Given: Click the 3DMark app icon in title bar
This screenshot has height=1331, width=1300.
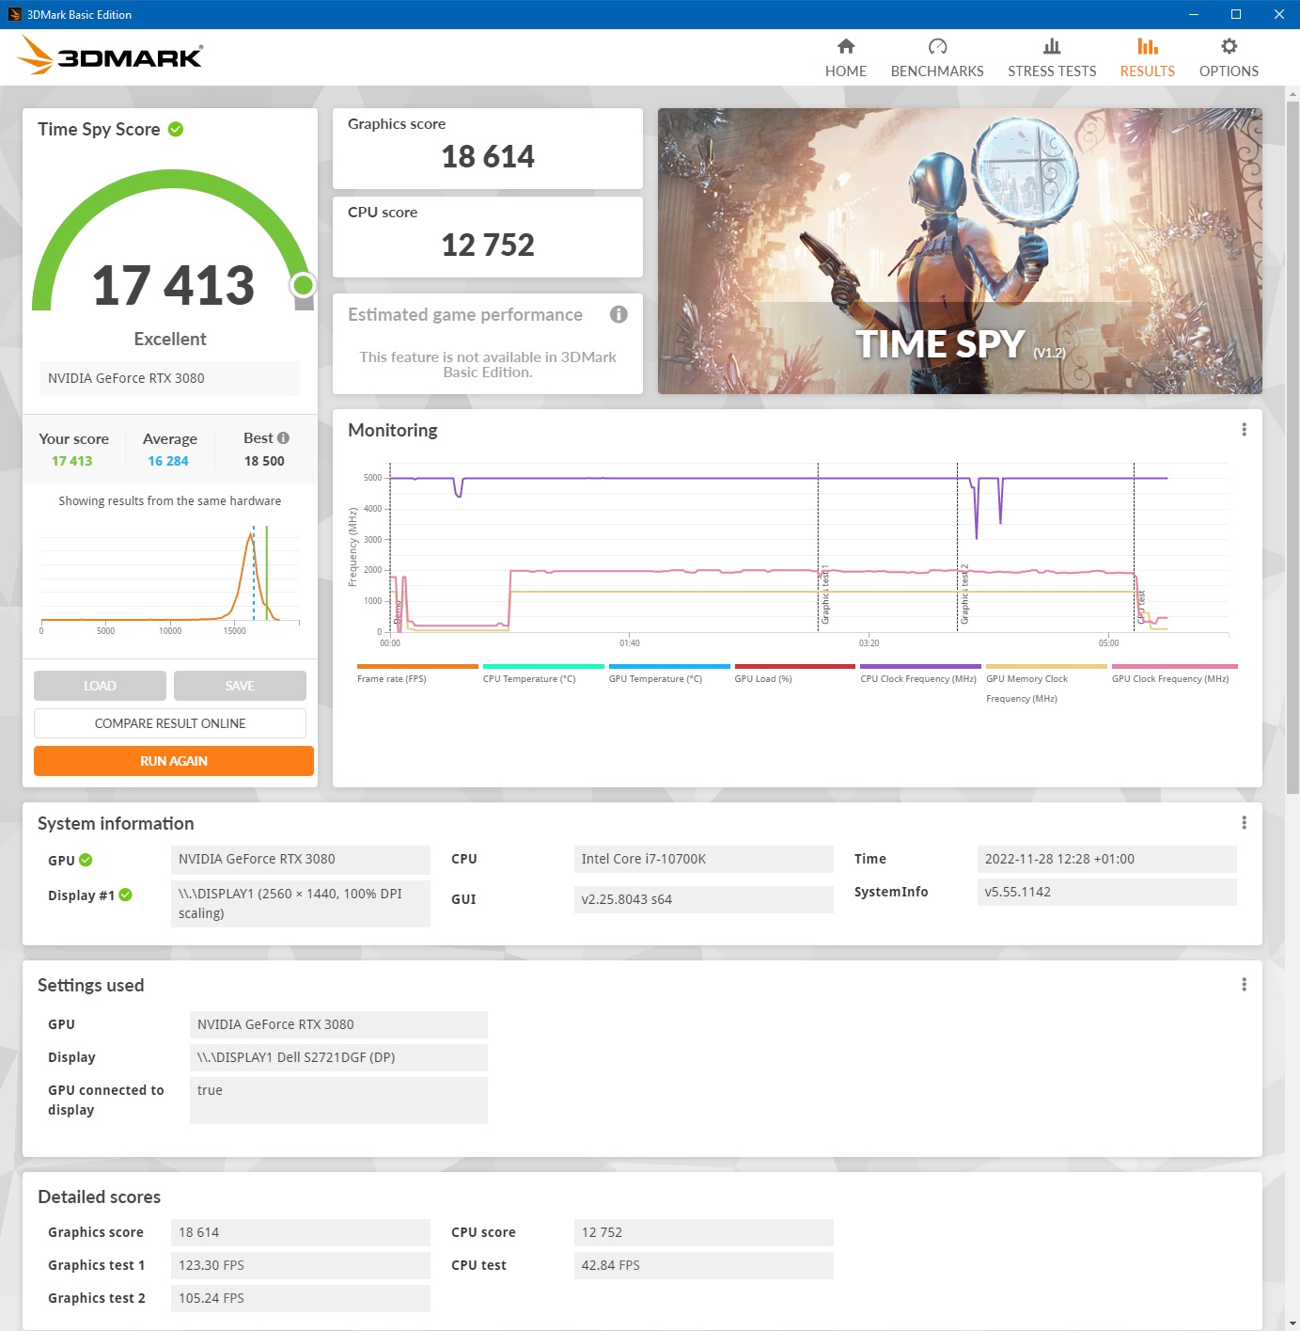Looking at the screenshot, I should point(14,14).
